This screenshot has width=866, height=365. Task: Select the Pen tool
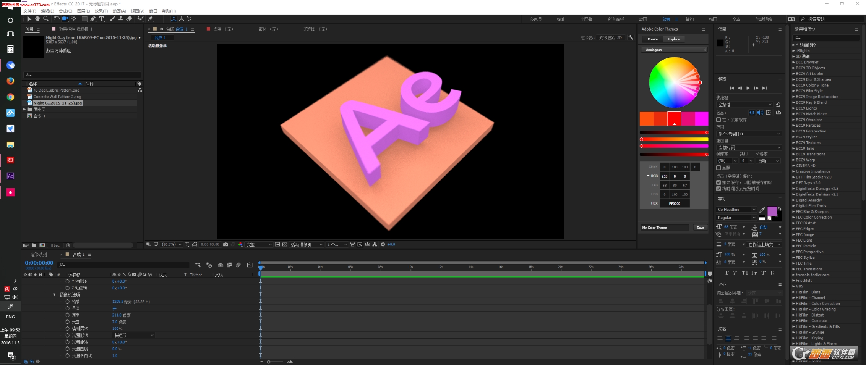[x=93, y=19]
